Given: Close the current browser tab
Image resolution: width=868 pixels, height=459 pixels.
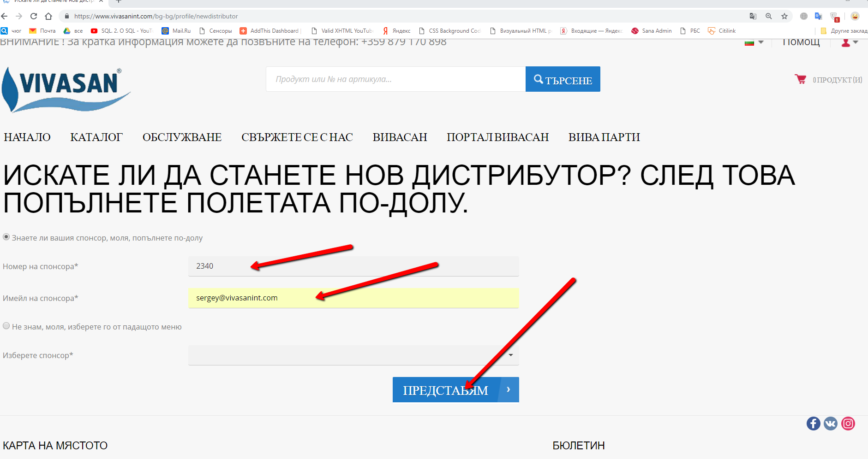Looking at the screenshot, I should [x=101, y=1].
